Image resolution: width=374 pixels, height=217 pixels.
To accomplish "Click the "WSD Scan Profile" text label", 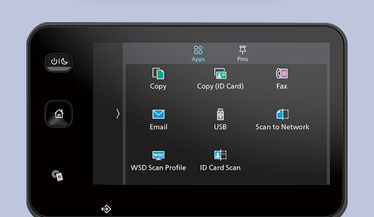I will pos(158,168).
